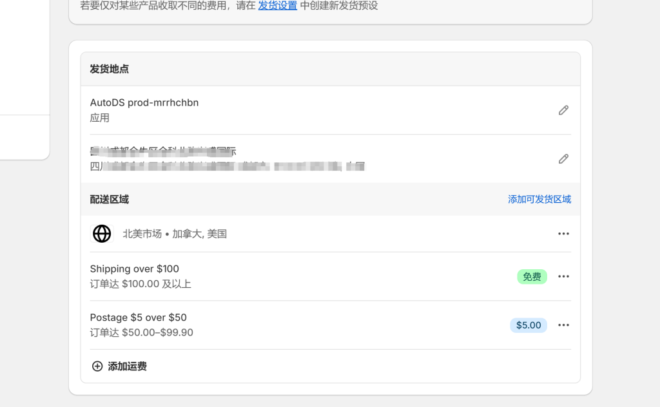Click the plus icon next to 添加运费
The image size is (660, 407).
point(97,366)
